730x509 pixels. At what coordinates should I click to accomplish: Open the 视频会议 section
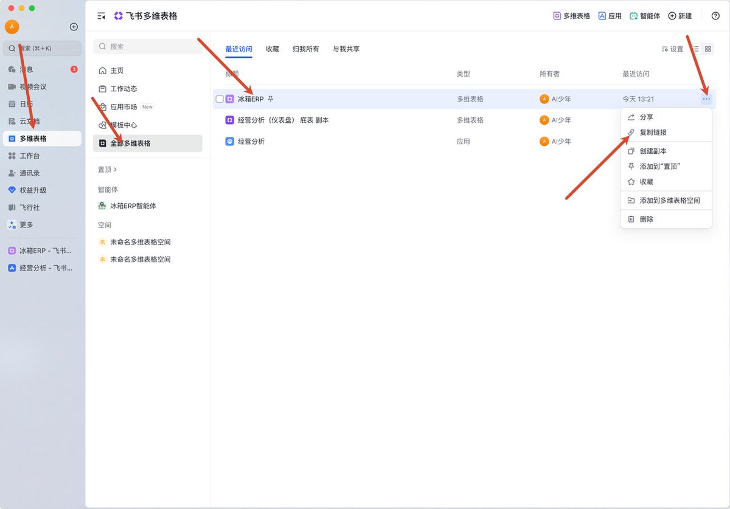[x=42, y=87]
